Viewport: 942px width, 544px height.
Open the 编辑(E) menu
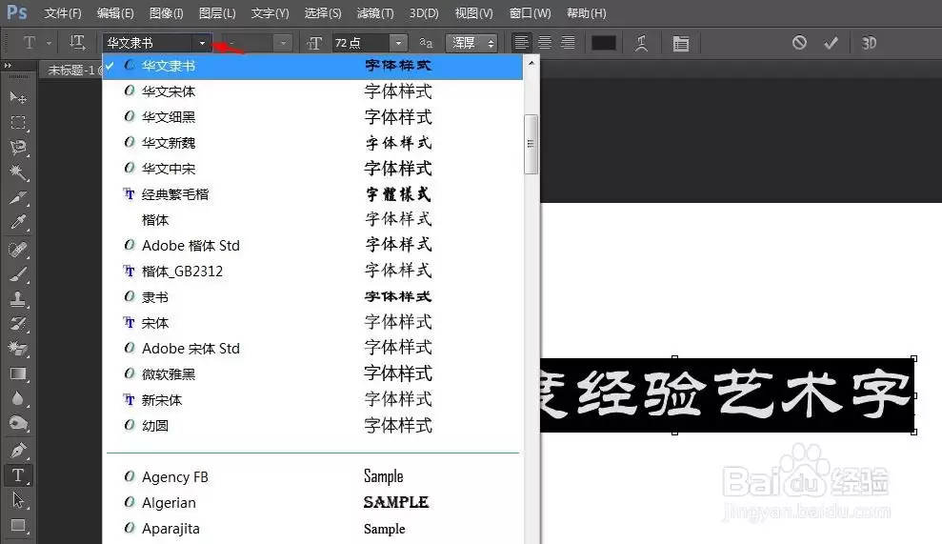click(115, 12)
